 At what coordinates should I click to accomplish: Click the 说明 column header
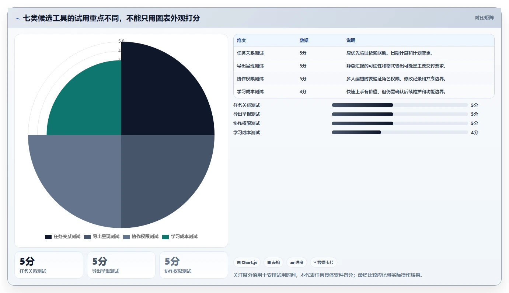point(351,41)
